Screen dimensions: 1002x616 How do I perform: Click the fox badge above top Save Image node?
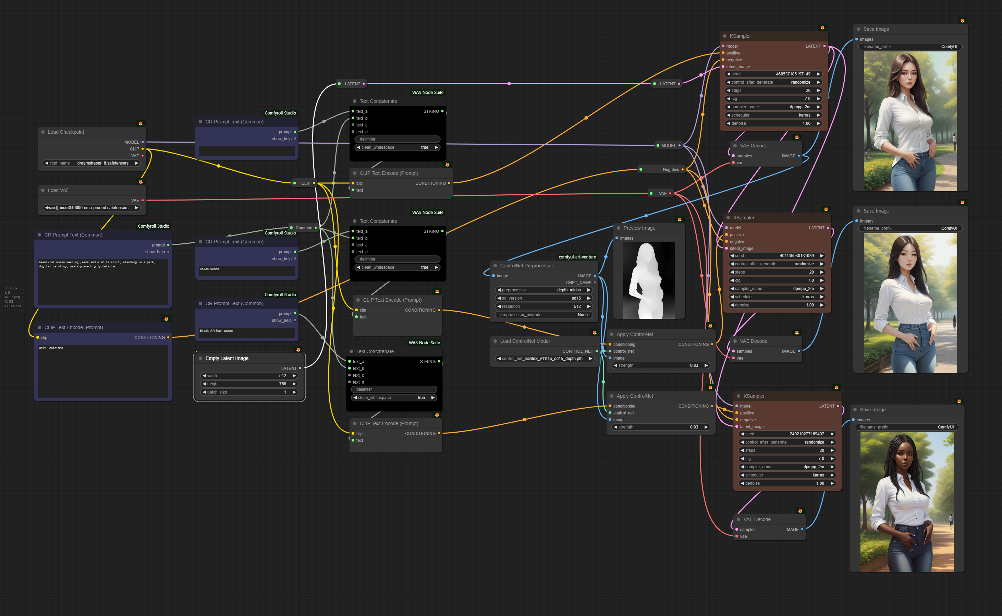pyautogui.click(x=962, y=21)
